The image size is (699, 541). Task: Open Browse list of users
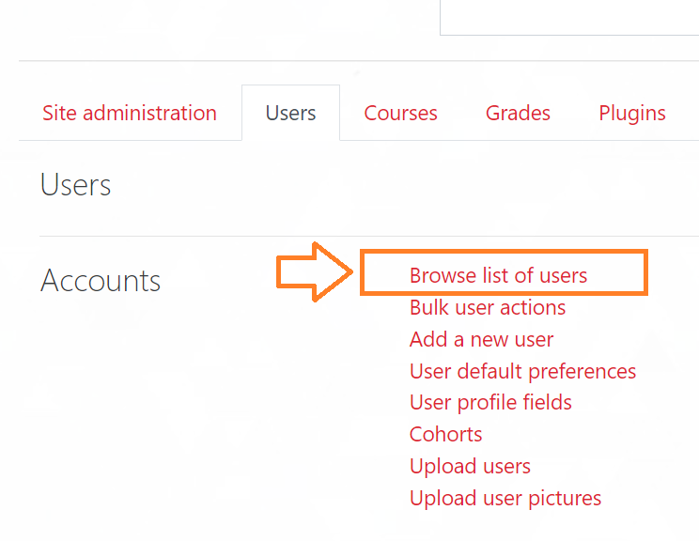[x=498, y=275]
